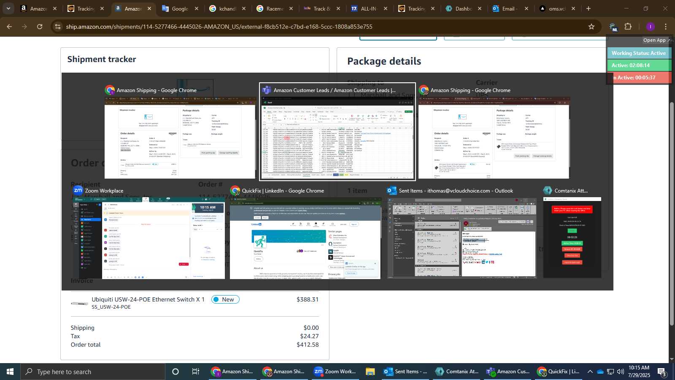The image size is (675, 380).
Task: Click the address bar URL
Action: coord(219,27)
